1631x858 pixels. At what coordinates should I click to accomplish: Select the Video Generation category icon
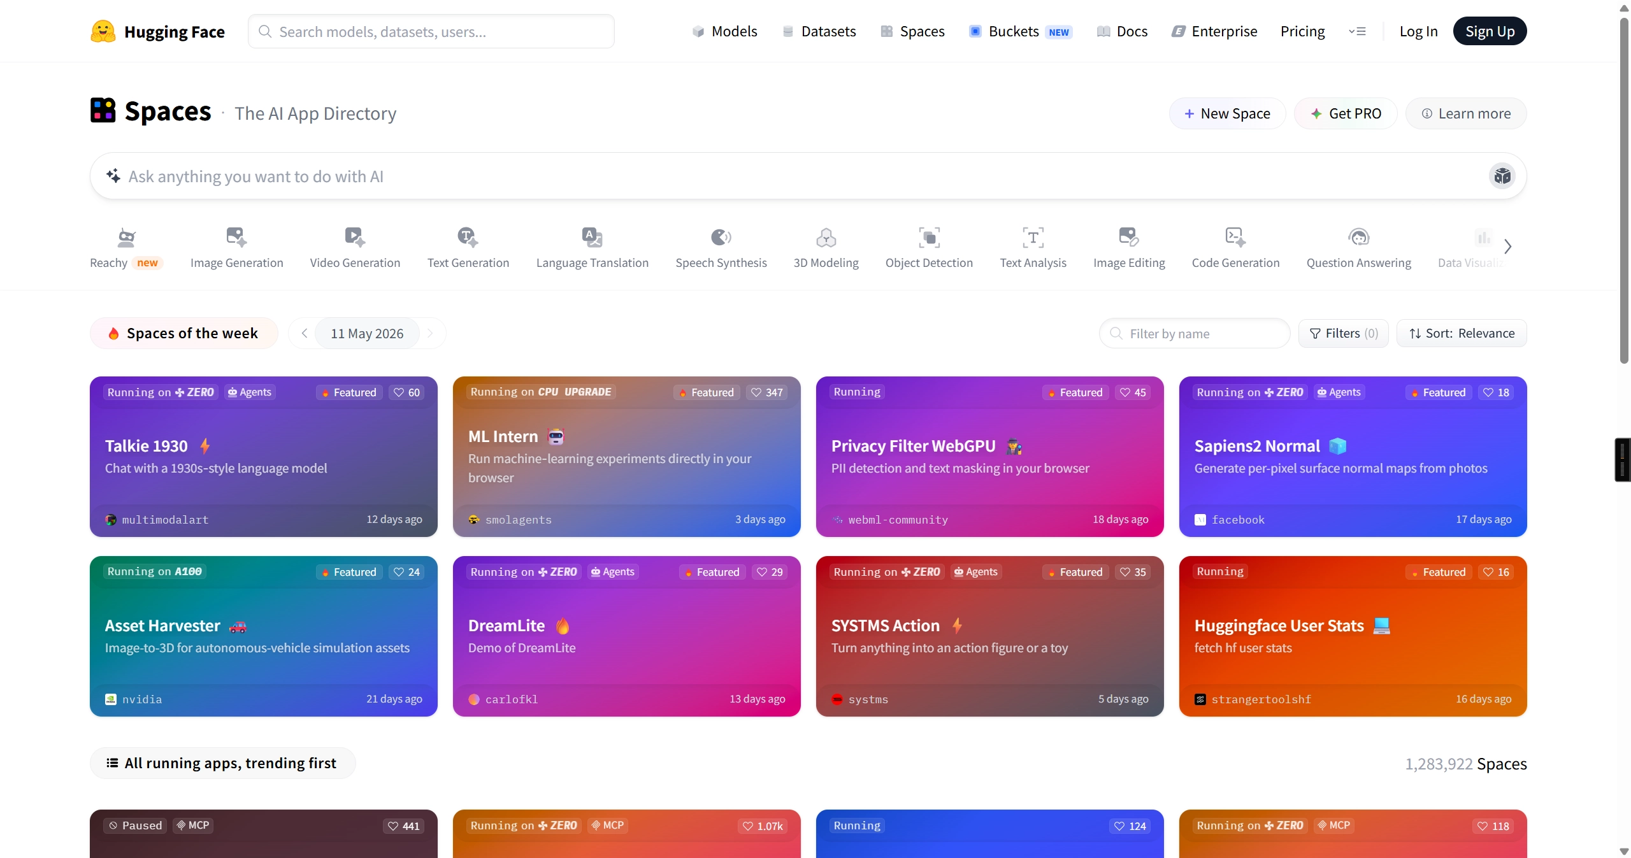(355, 237)
